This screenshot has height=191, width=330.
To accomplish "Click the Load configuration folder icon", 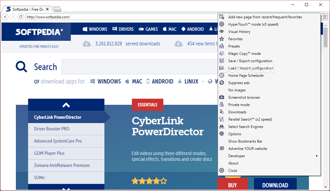I will [x=222, y=68].
